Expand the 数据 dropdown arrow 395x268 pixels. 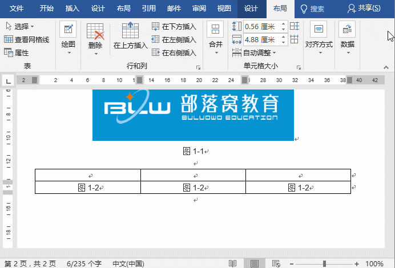348,53
